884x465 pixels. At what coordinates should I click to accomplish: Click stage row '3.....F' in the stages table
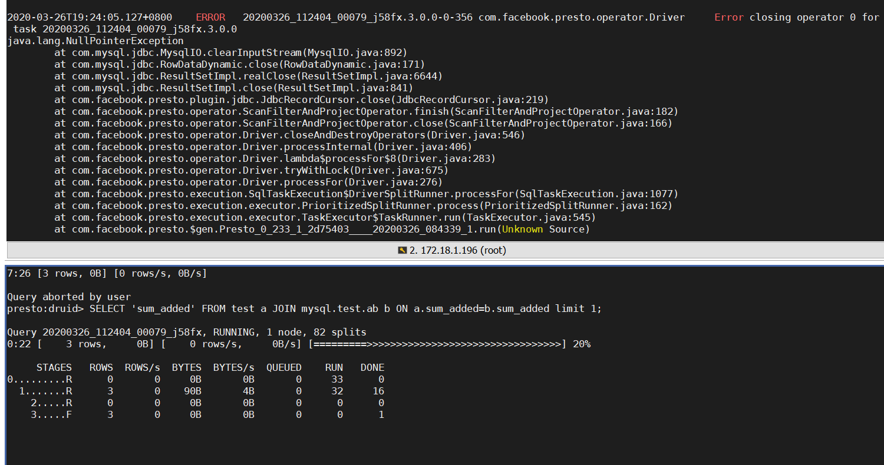(50, 414)
